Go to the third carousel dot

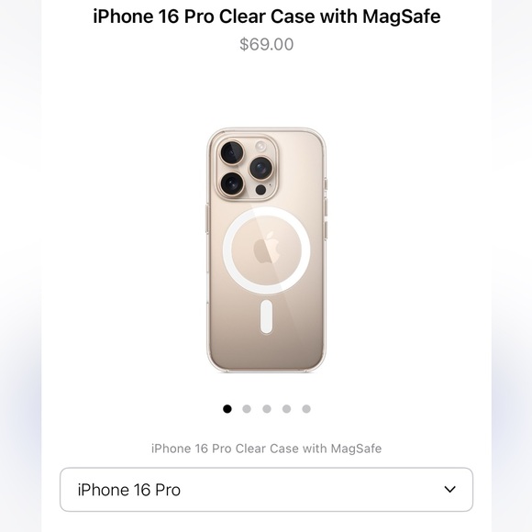(x=267, y=409)
